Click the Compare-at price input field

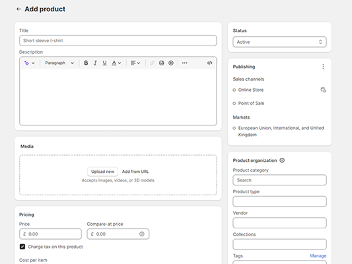(118, 234)
